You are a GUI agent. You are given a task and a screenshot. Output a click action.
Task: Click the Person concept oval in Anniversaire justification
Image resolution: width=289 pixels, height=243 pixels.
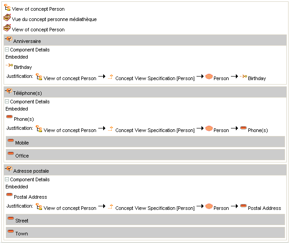pos(209,77)
